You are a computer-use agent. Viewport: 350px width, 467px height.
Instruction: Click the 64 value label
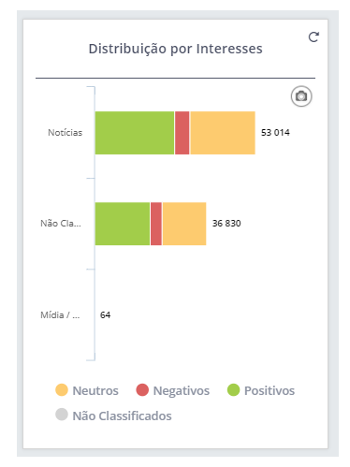[x=105, y=314]
